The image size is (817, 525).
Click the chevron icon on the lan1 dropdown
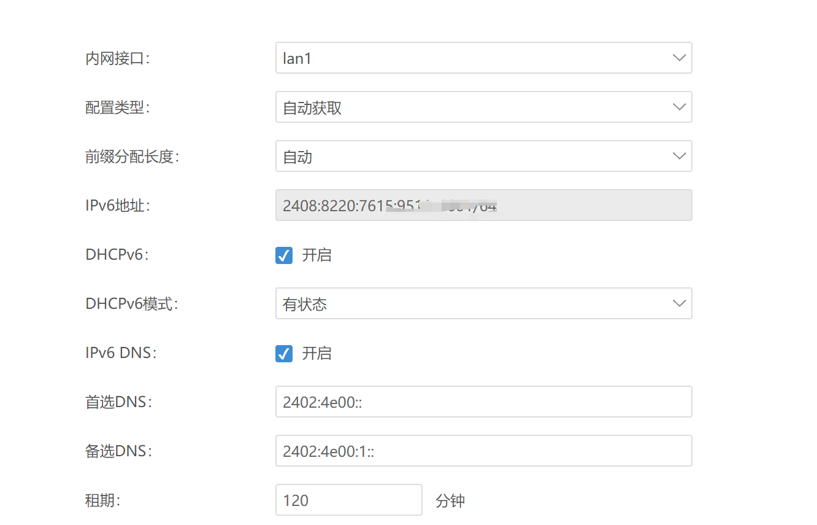(679, 57)
